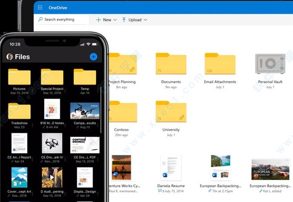Open the Project Planning folder
Screen dimensions: 293x202
tap(123, 64)
